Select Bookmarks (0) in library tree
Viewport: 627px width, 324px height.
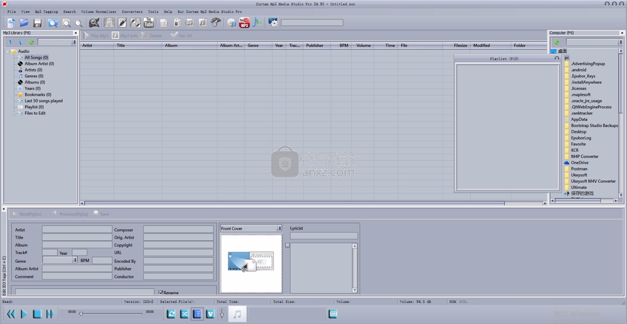[x=38, y=95]
